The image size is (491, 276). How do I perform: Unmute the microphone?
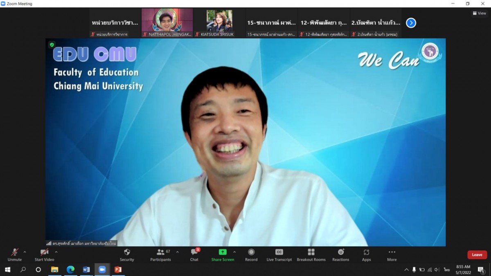[x=14, y=255]
